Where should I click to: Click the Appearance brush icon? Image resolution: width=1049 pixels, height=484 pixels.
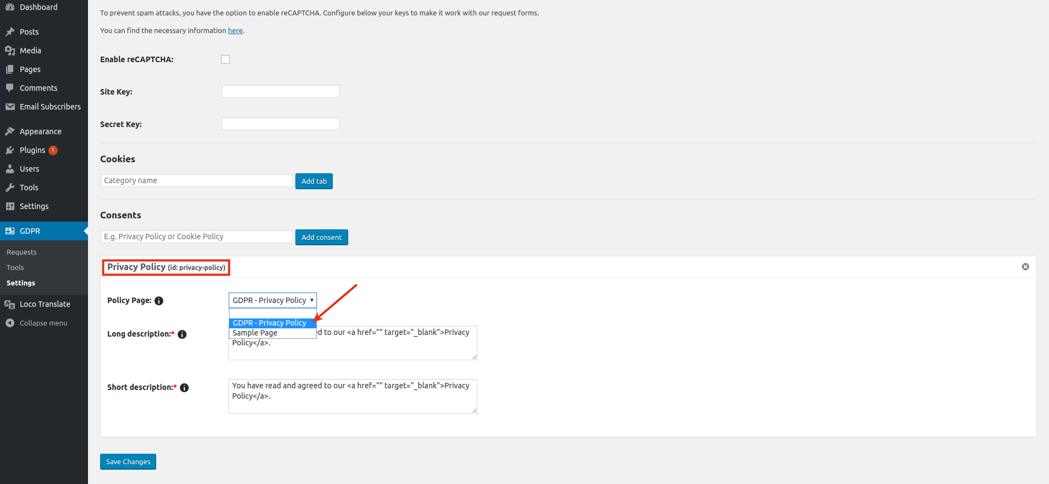point(10,131)
